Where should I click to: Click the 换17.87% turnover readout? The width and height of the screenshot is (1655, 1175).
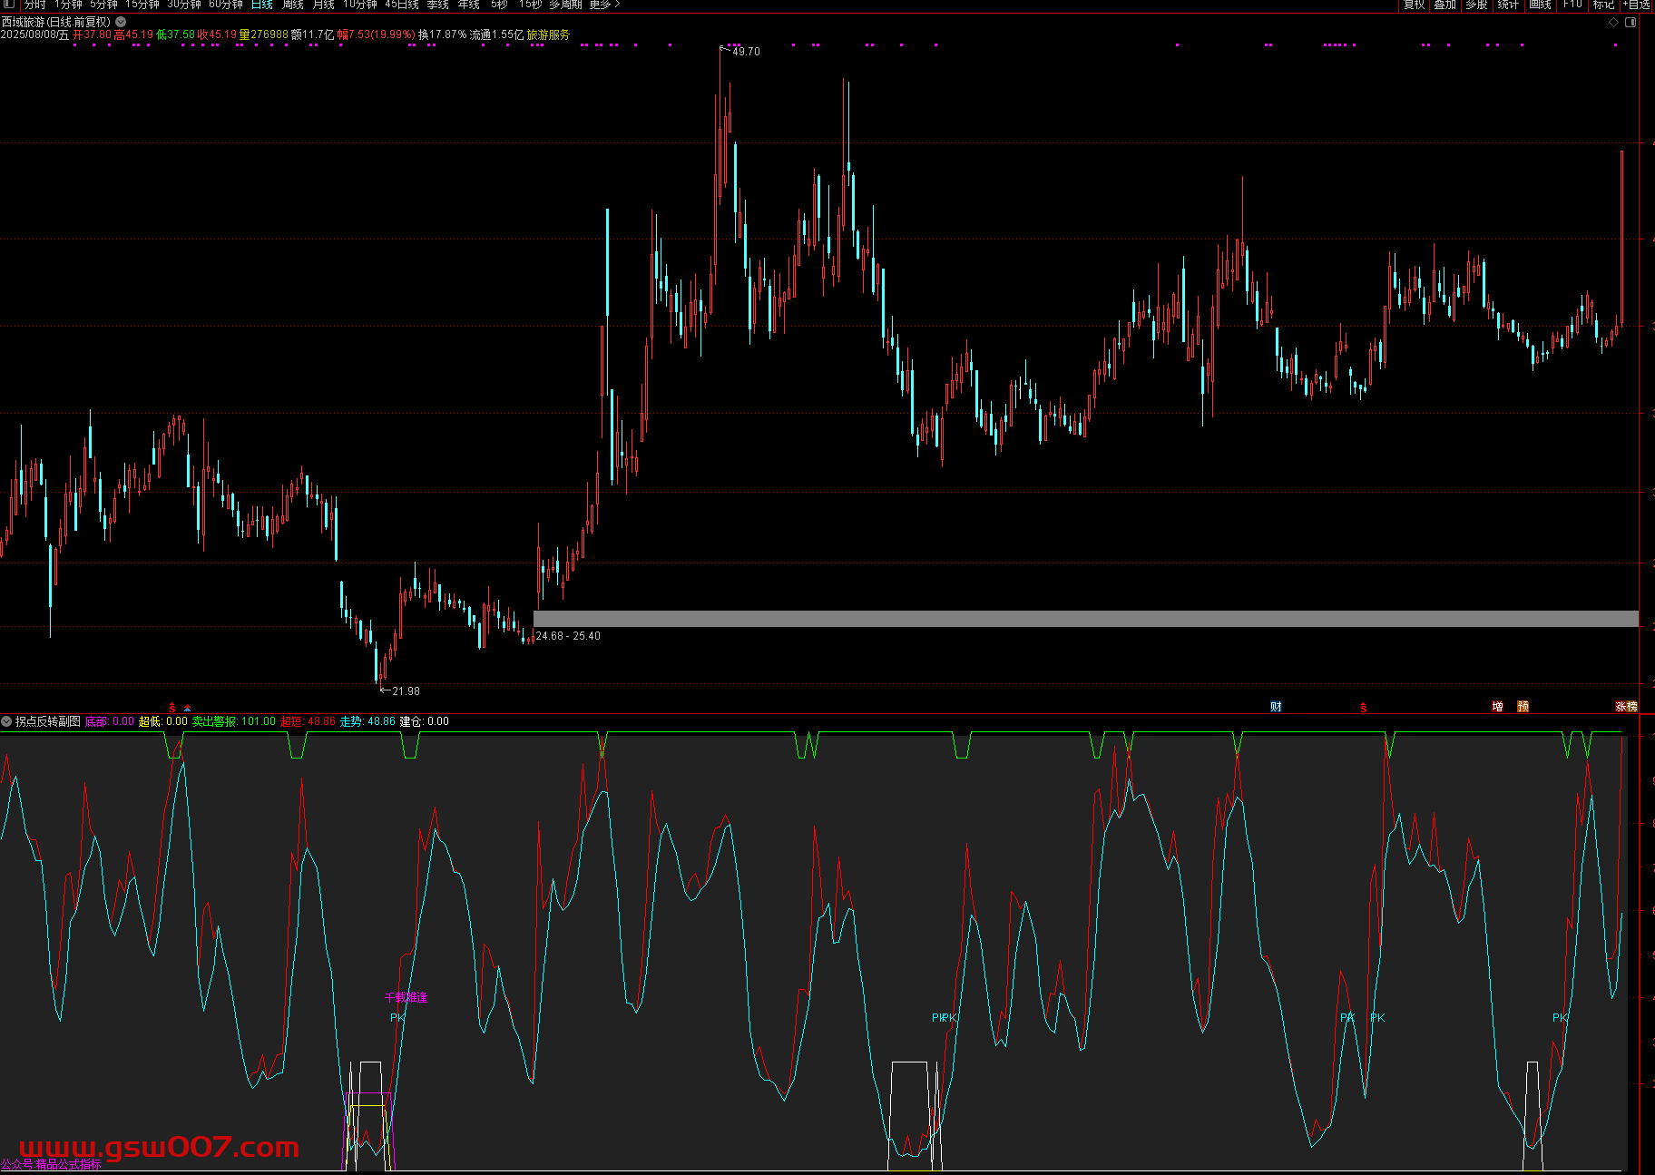pyautogui.click(x=442, y=34)
